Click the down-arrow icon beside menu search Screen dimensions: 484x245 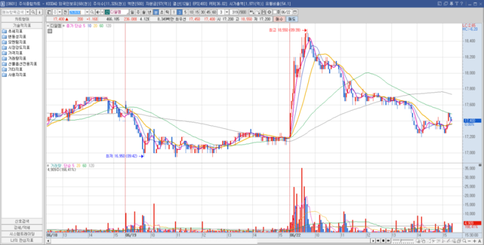pyautogui.click(x=39, y=12)
